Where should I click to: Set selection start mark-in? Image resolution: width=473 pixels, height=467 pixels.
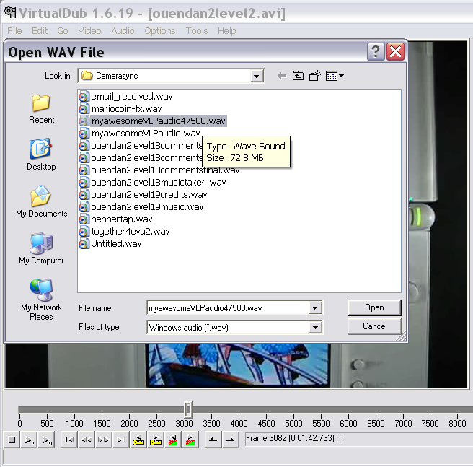(x=213, y=440)
